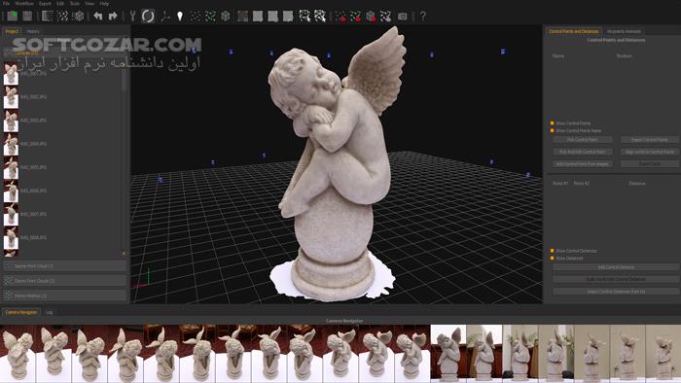Toggle Show Control Distances checkbox
Image resolution: width=681 pixels, height=383 pixels.
pos(552,251)
